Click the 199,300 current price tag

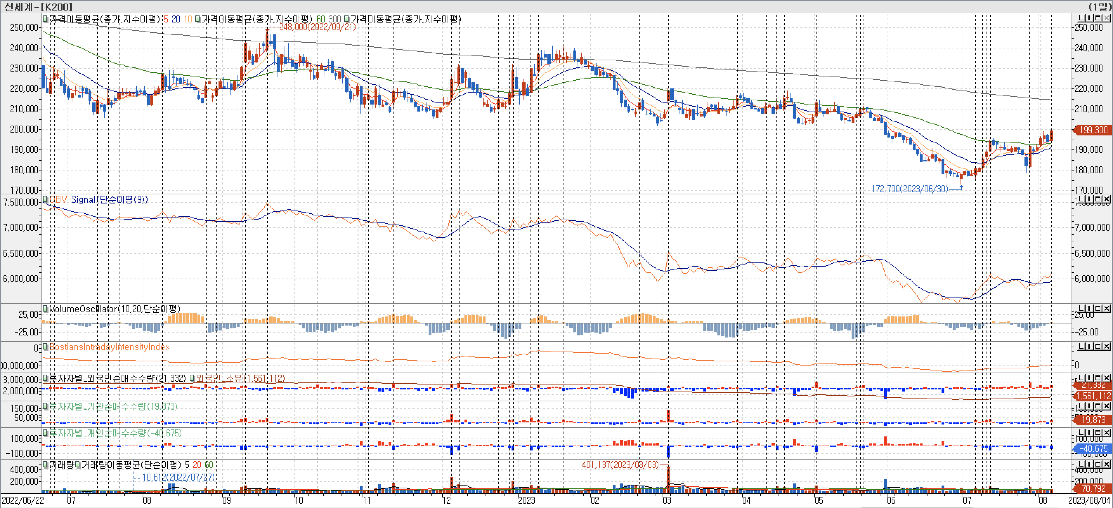point(1093,130)
